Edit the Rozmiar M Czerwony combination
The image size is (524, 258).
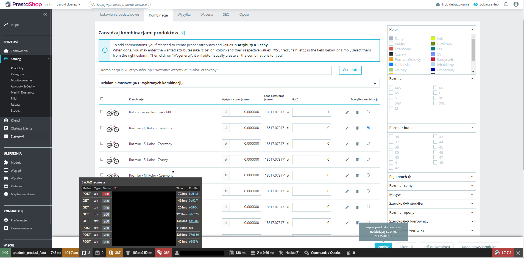pos(347,175)
